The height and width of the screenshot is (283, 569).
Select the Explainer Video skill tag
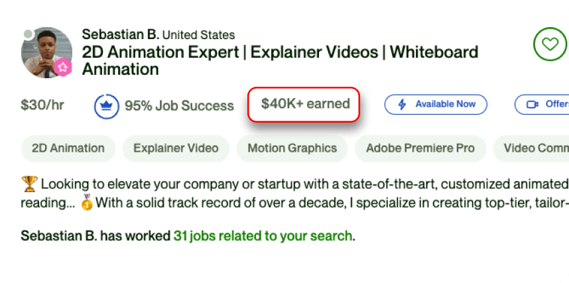click(x=176, y=148)
